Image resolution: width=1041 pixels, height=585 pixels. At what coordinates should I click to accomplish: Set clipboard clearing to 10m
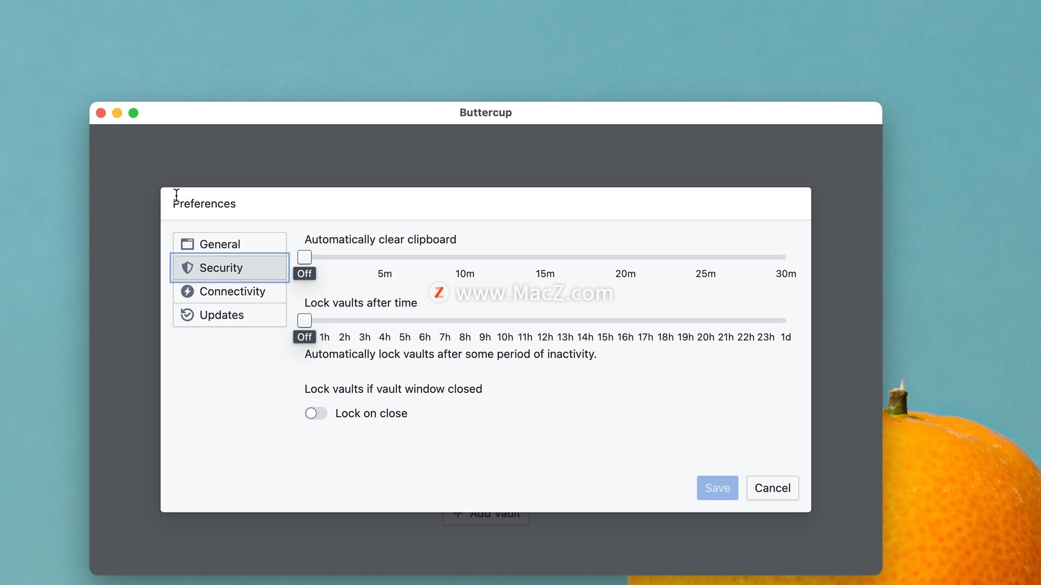coord(465,274)
